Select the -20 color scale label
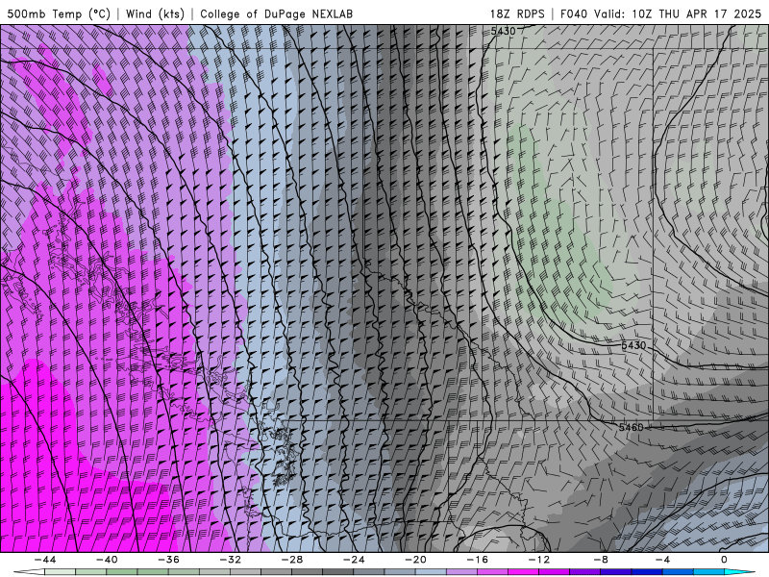Viewport: 769px width, 577px height. click(415, 560)
